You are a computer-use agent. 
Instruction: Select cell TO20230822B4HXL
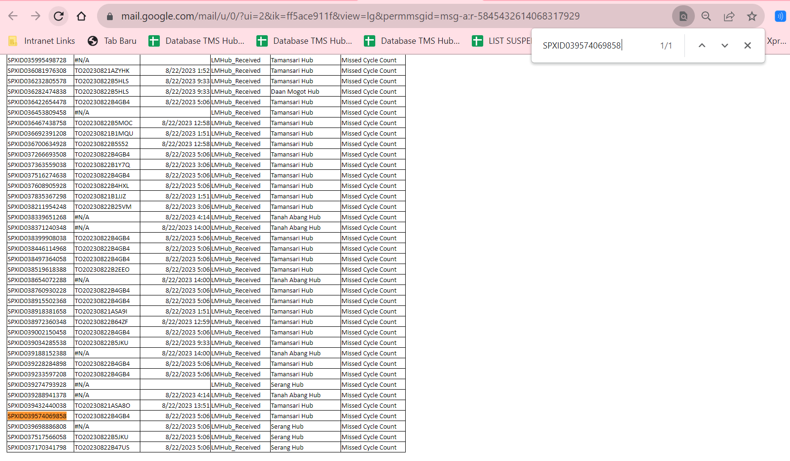[x=107, y=186]
